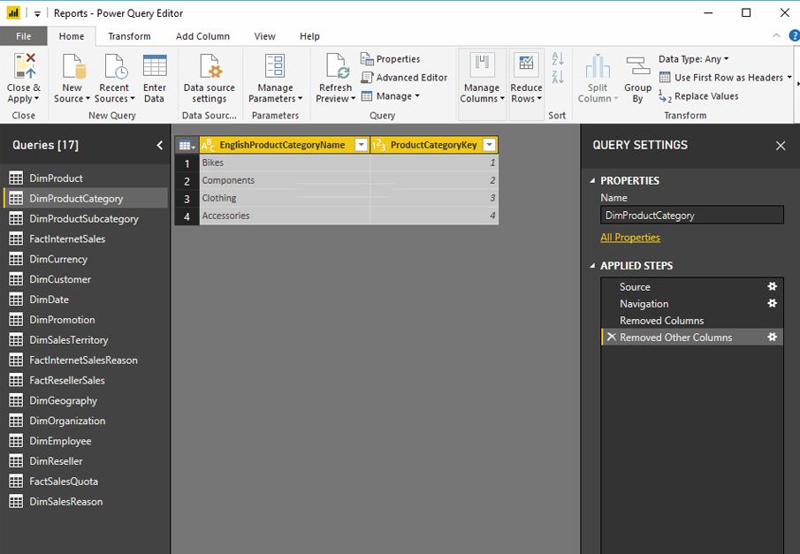
Task: Click the Enter Data table icon
Action: coord(155,67)
